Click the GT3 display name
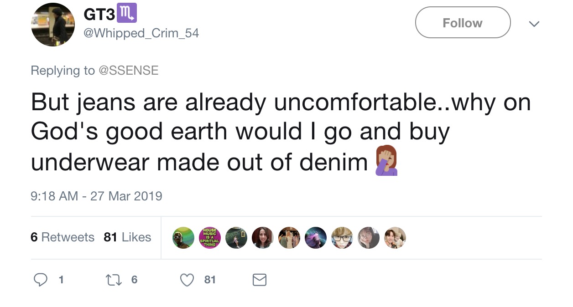 [x=99, y=14]
